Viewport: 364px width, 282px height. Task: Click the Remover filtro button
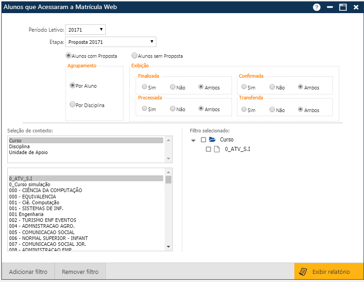coord(80,272)
